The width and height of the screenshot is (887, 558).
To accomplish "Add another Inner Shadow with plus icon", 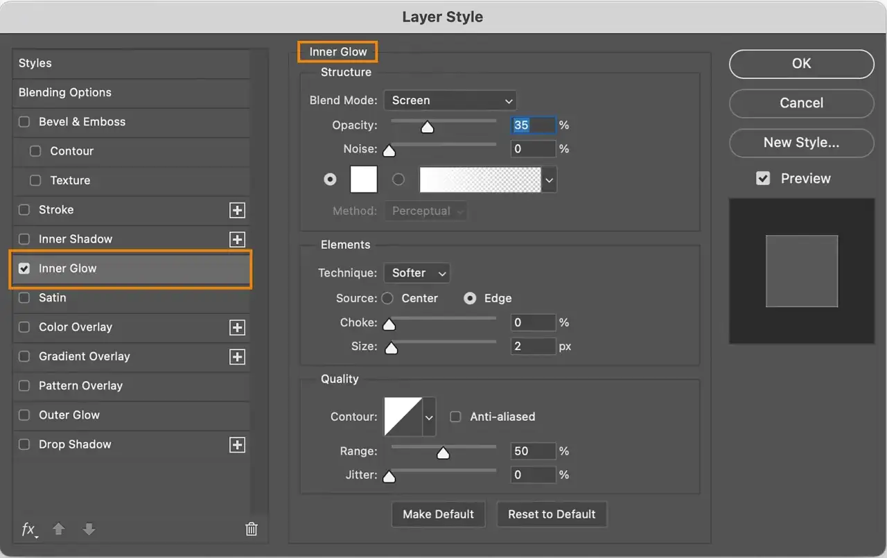I will [237, 239].
